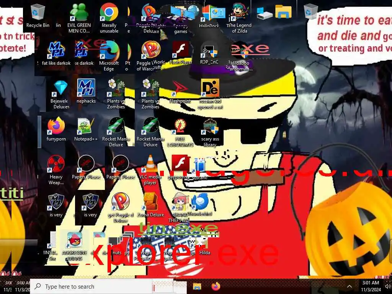Open the russian kid opened a rat icon
392x294 pixels.
pos(210,94)
